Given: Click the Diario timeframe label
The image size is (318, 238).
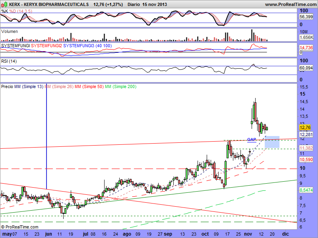Looking at the screenshot, I should coord(134,4).
